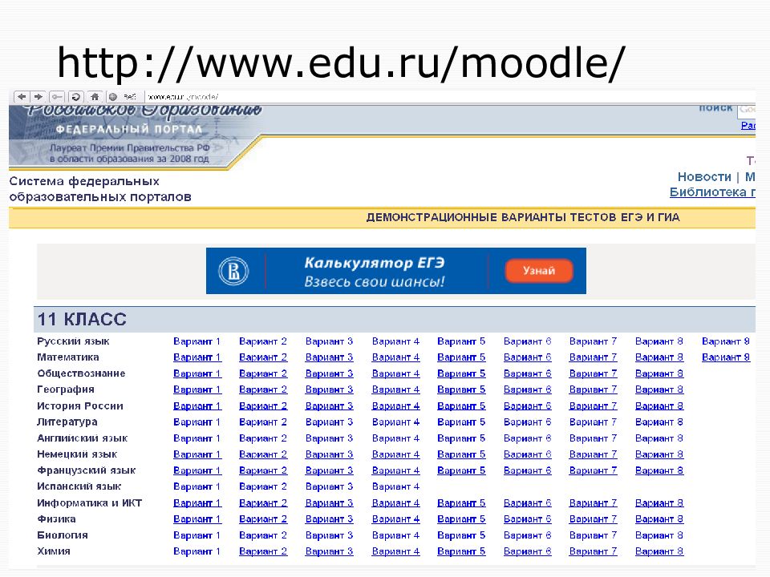Open Химия Вариант 8

(659, 551)
